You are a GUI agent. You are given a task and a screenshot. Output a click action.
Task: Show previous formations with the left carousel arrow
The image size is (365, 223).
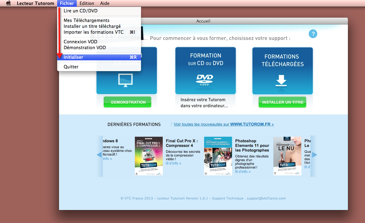click(100, 155)
